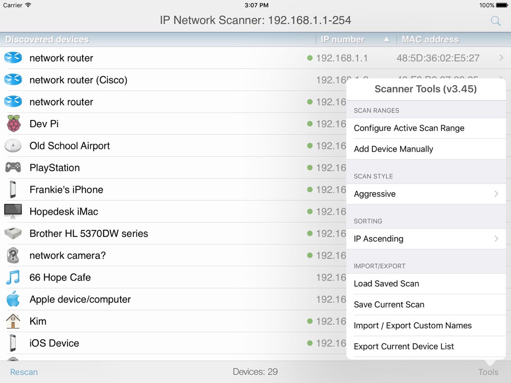Image resolution: width=511 pixels, height=383 pixels.
Task: Toggle IP number column sort arrow
Action: [x=386, y=39]
